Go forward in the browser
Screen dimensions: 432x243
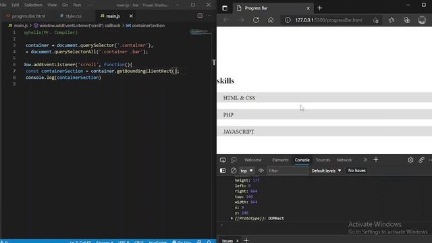(x=241, y=20)
